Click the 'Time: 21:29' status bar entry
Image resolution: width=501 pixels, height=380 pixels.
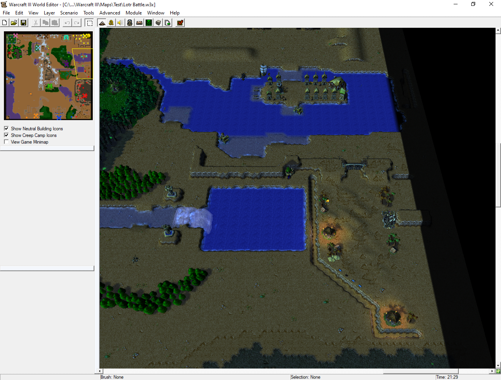(x=447, y=377)
